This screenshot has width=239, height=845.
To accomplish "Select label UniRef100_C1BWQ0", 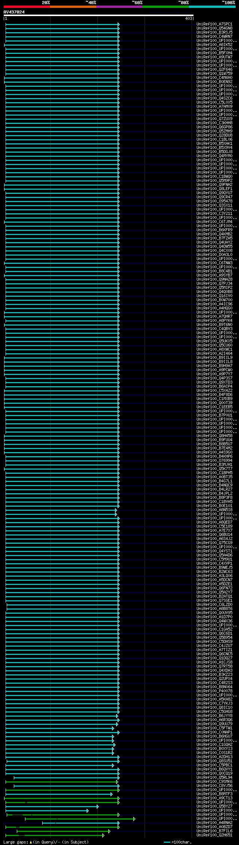I will point(214,176).
